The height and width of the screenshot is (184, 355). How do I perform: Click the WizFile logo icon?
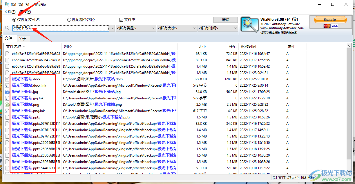pos(249,24)
